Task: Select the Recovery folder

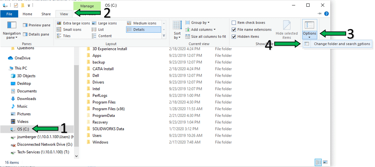Action: point(97,122)
